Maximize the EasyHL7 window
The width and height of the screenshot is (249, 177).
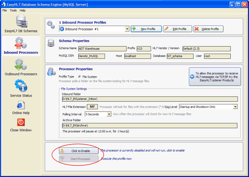[x=238, y=4]
